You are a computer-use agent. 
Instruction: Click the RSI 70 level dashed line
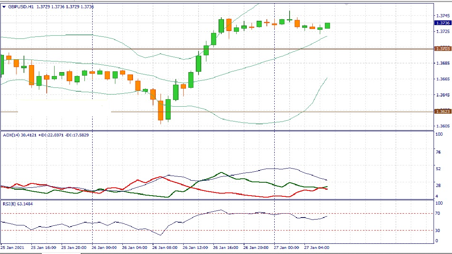[x=118, y=213]
